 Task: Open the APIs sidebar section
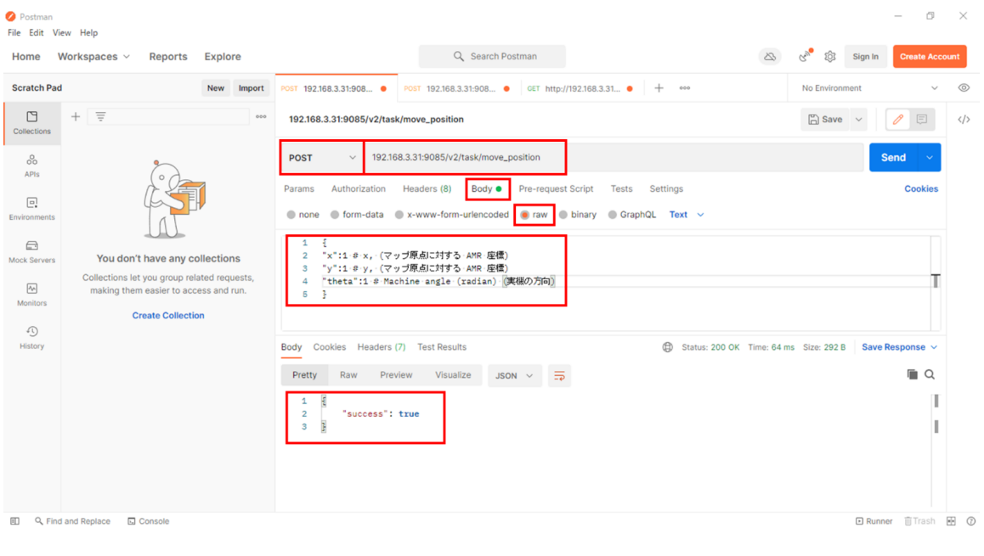click(31, 166)
